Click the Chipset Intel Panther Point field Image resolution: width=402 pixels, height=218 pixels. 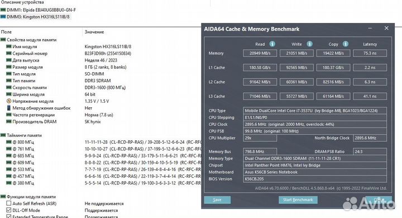tap(315, 165)
